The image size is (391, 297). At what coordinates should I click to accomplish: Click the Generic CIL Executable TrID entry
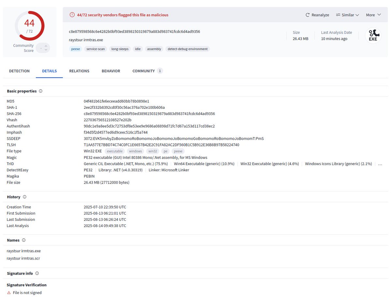coord(126,164)
